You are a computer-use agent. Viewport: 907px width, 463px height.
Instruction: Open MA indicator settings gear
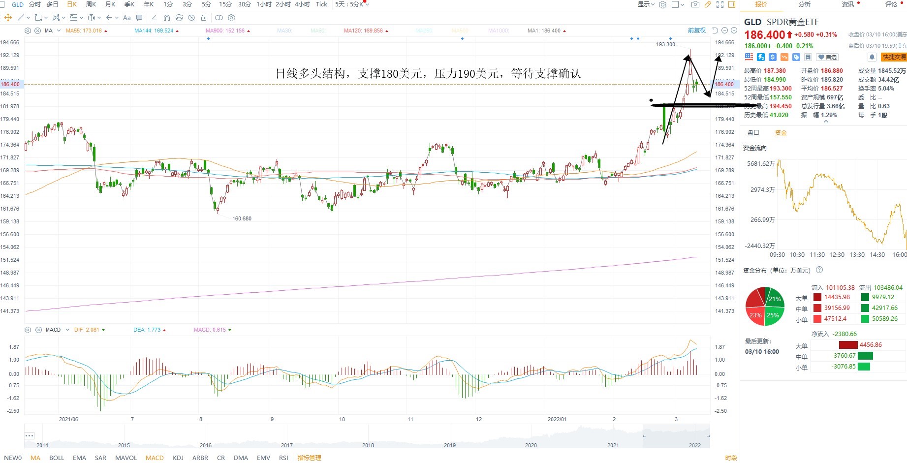pos(28,31)
